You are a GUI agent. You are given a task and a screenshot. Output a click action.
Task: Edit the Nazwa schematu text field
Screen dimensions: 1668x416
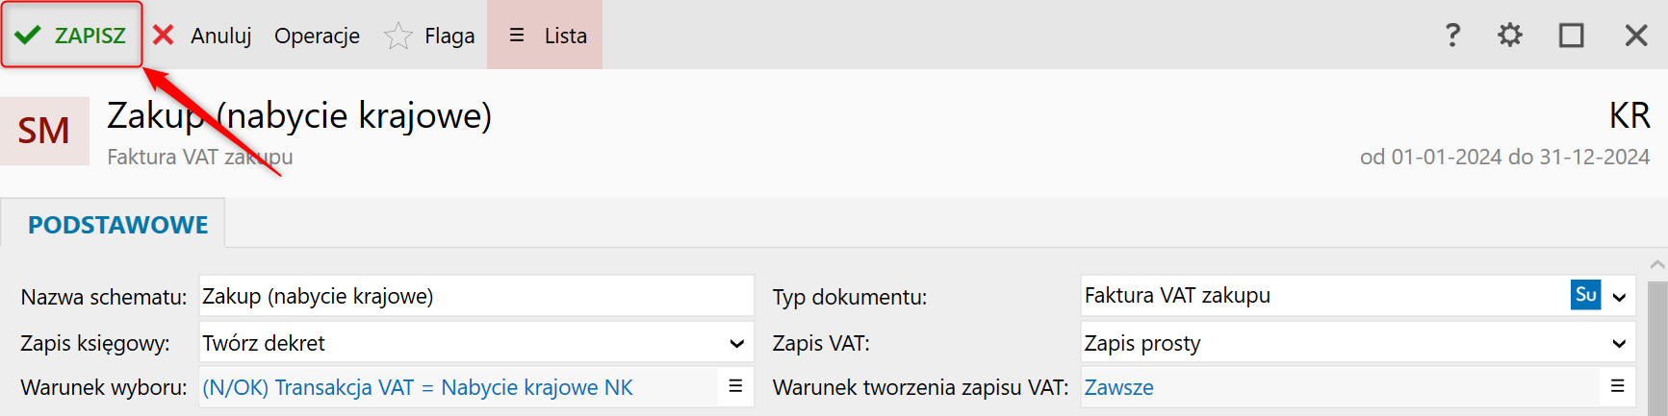[x=476, y=296]
